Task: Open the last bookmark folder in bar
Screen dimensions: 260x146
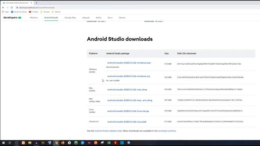Action: 56,12
